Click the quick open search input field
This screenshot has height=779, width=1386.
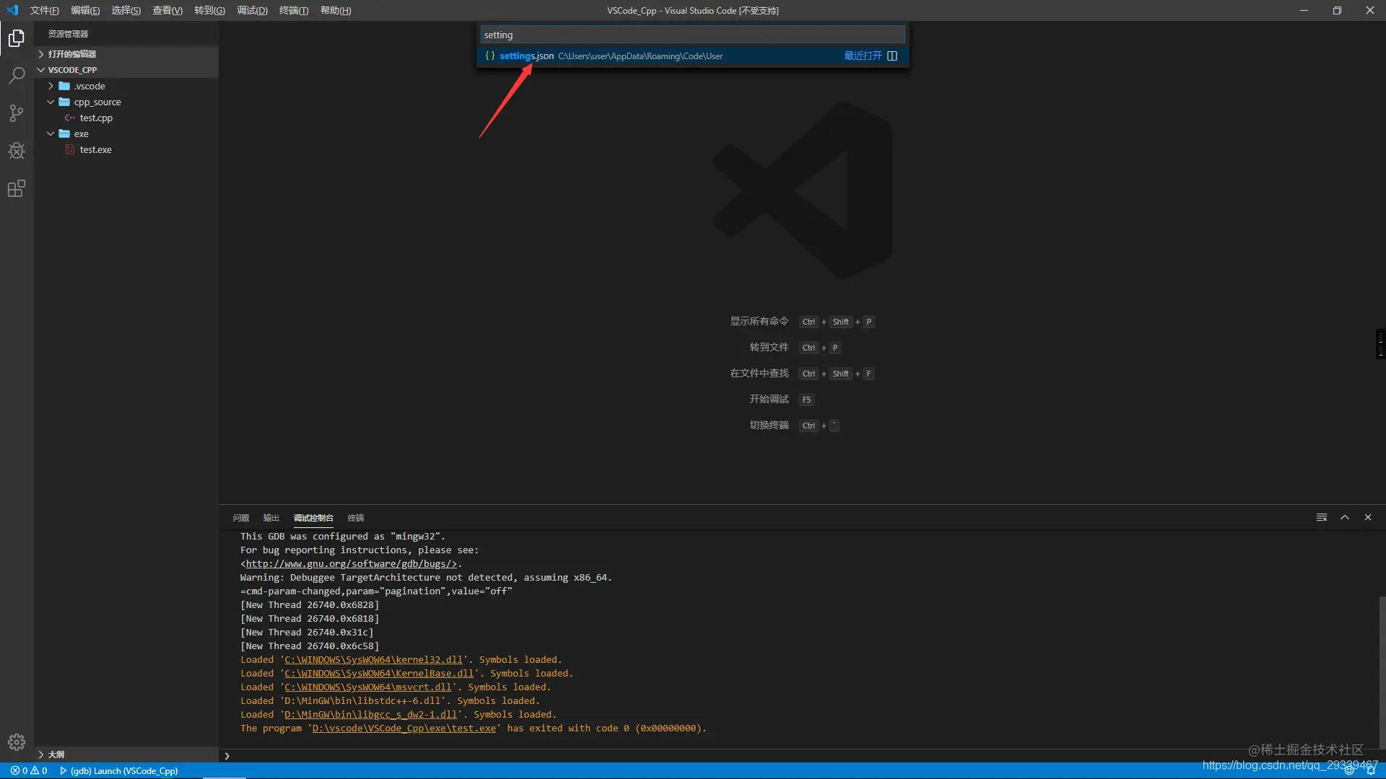click(x=692, y=35)
